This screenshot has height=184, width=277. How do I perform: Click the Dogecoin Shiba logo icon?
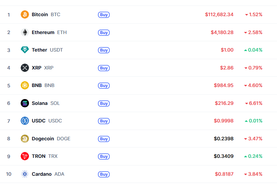click(x=25, y=139)
